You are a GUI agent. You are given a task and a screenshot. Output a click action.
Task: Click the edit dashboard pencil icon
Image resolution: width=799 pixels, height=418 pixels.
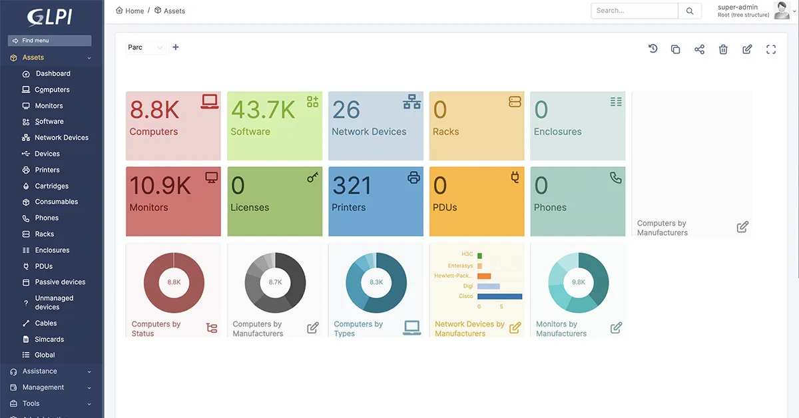747,49
